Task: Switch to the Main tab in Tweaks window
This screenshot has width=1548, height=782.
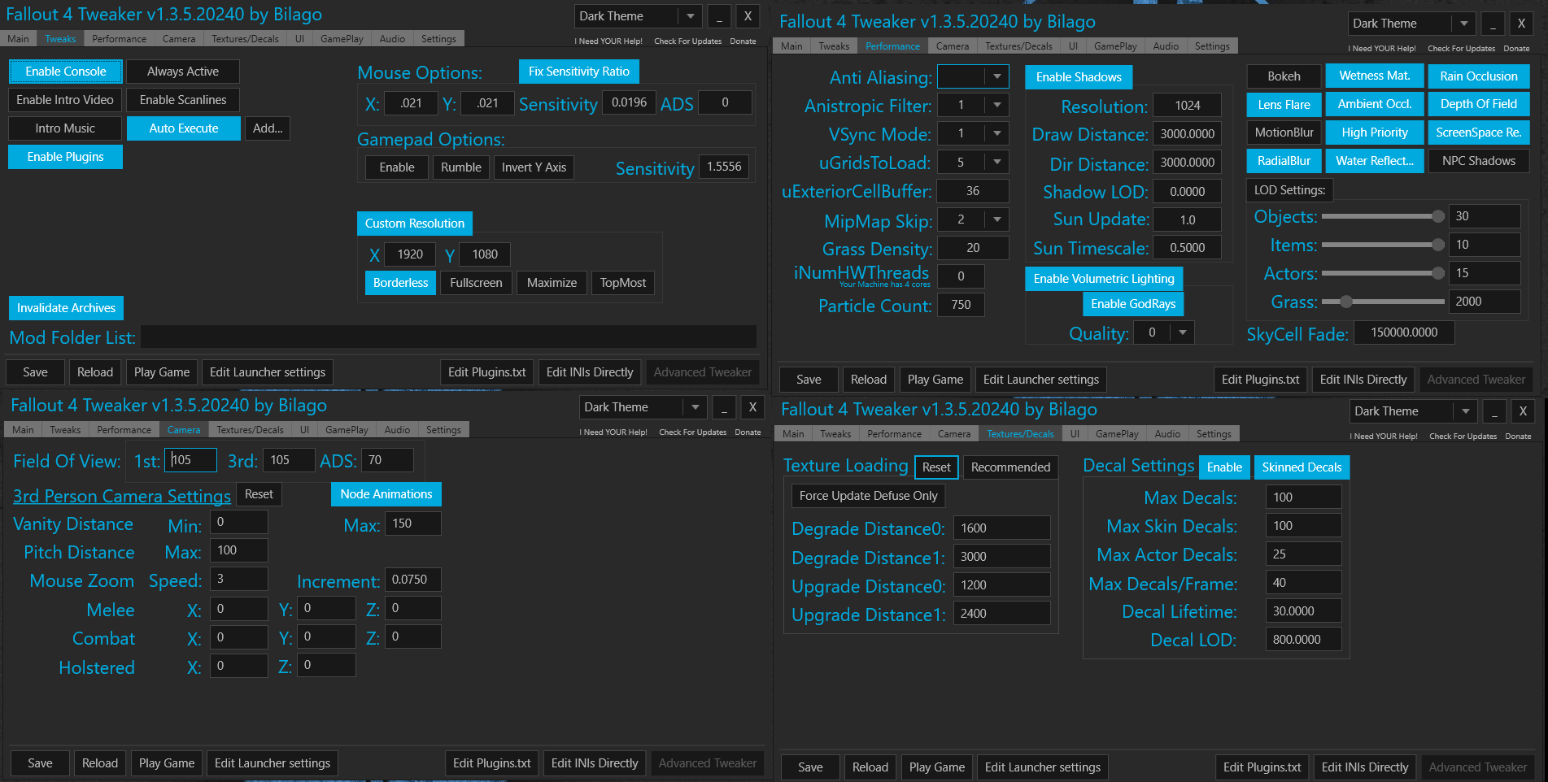Action: coord(18,39)
